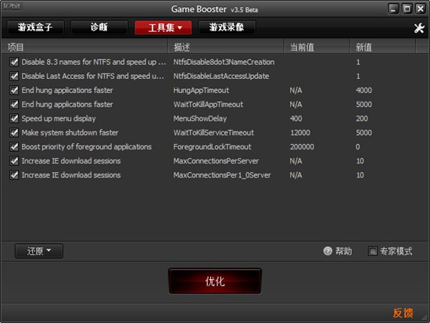
Task: Click ForegroundLockTimeout description text
Action: click(212, 147)
